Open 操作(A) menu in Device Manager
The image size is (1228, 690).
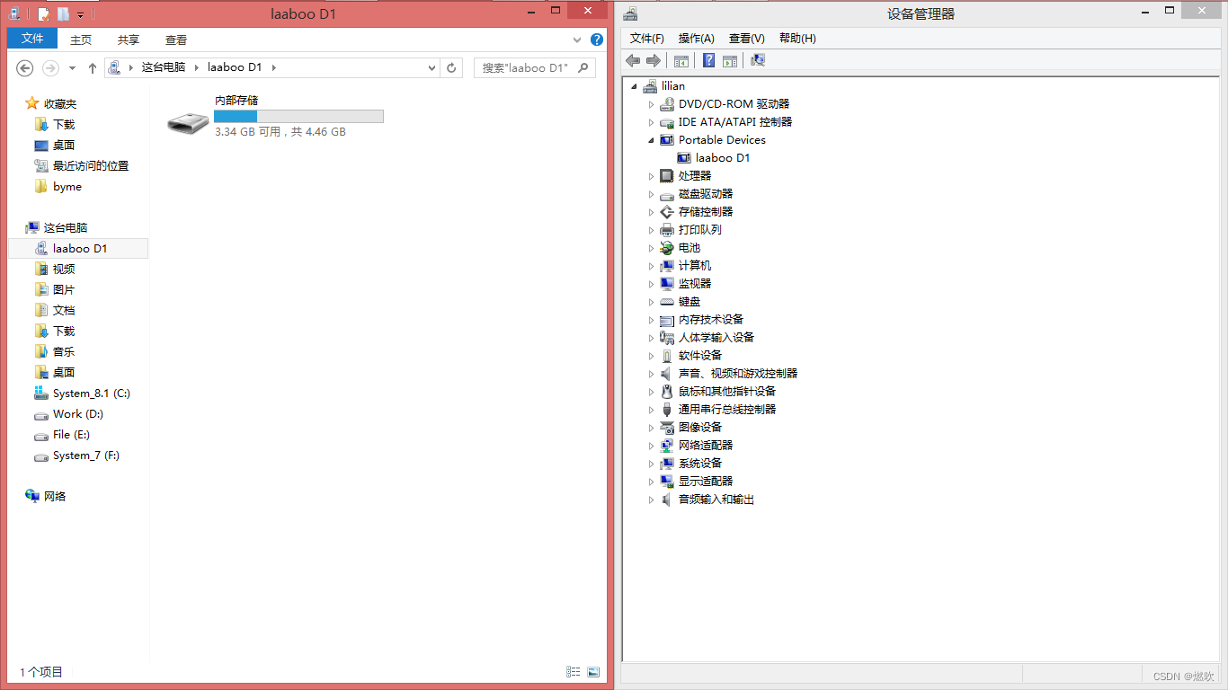(x=697, y=38)
